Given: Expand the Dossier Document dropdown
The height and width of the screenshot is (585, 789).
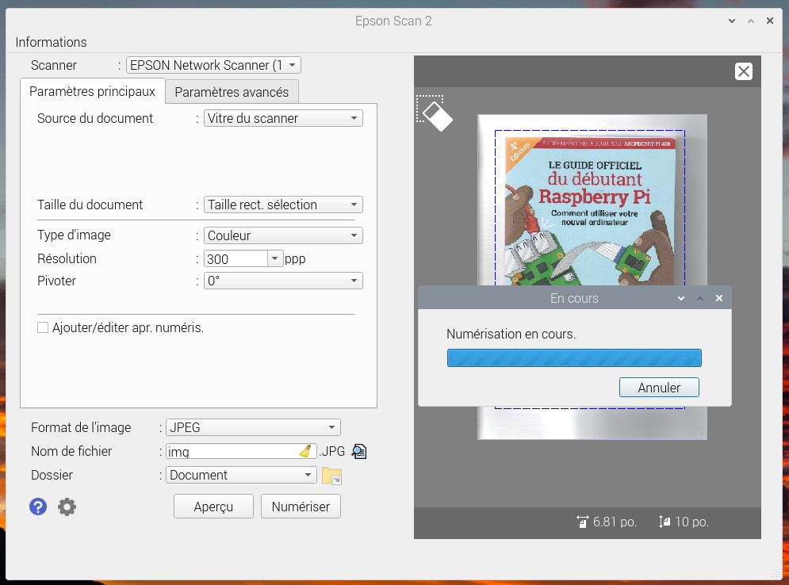Looking at the screenshot, I should [241, 475].
